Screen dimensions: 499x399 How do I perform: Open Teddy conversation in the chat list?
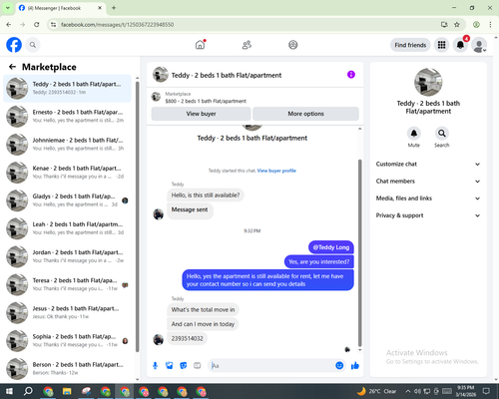point(67,88)
